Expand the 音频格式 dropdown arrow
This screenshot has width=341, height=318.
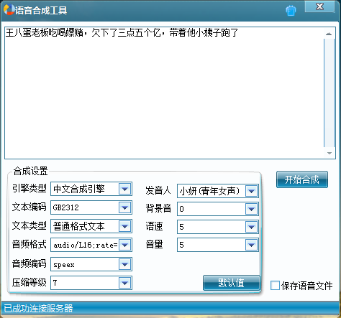(x=124, y=245)
